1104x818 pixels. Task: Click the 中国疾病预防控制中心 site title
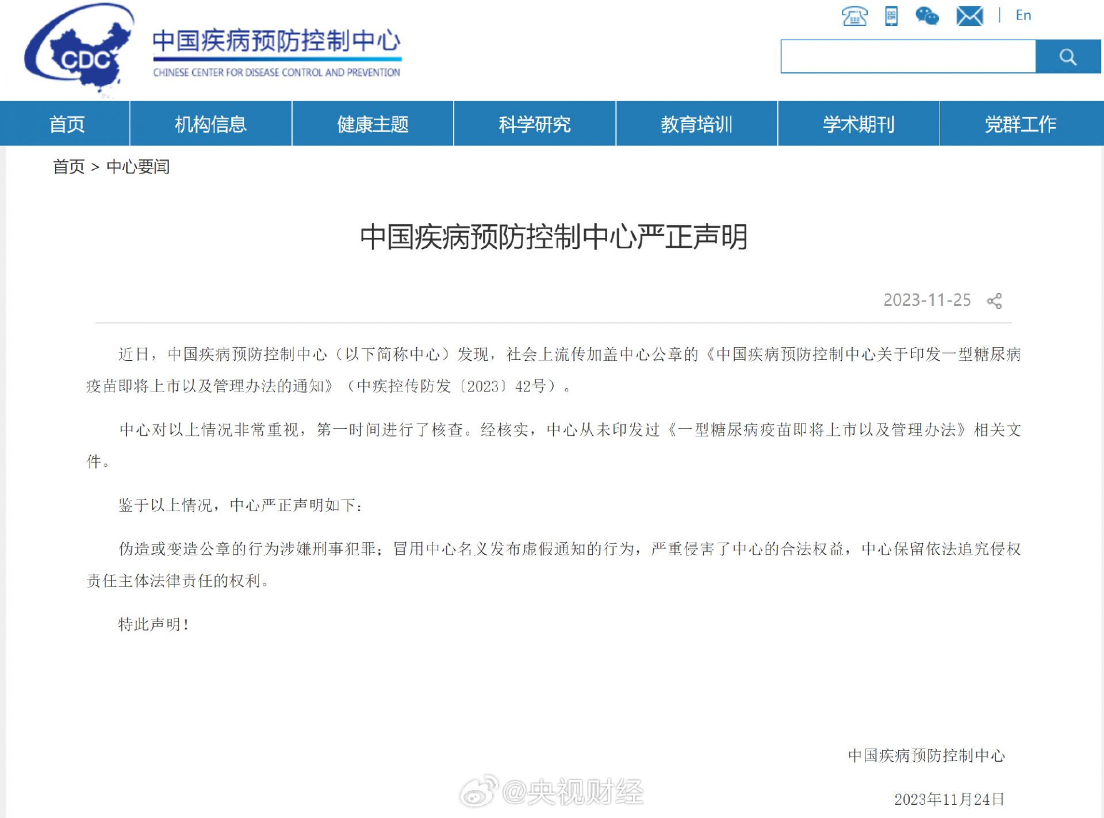[x=277, y=41]
